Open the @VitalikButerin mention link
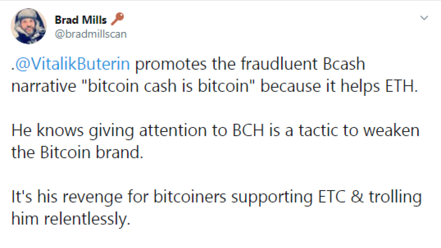The image size is (441, 248). point(72,64)
